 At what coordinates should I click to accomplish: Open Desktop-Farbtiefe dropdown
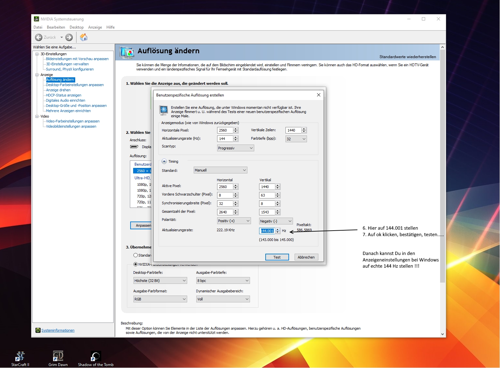point(160,281)
